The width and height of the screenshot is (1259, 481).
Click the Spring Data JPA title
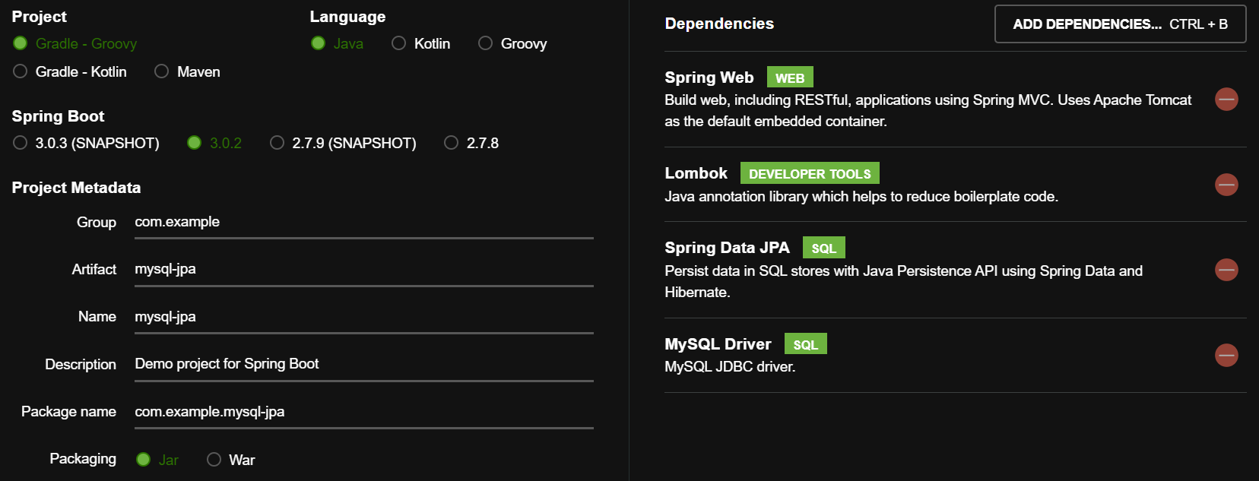click(x=727, y=248)
